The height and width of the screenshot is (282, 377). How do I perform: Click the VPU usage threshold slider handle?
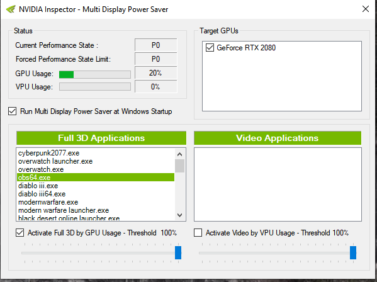pyautogui.click(x=353, y=252)
